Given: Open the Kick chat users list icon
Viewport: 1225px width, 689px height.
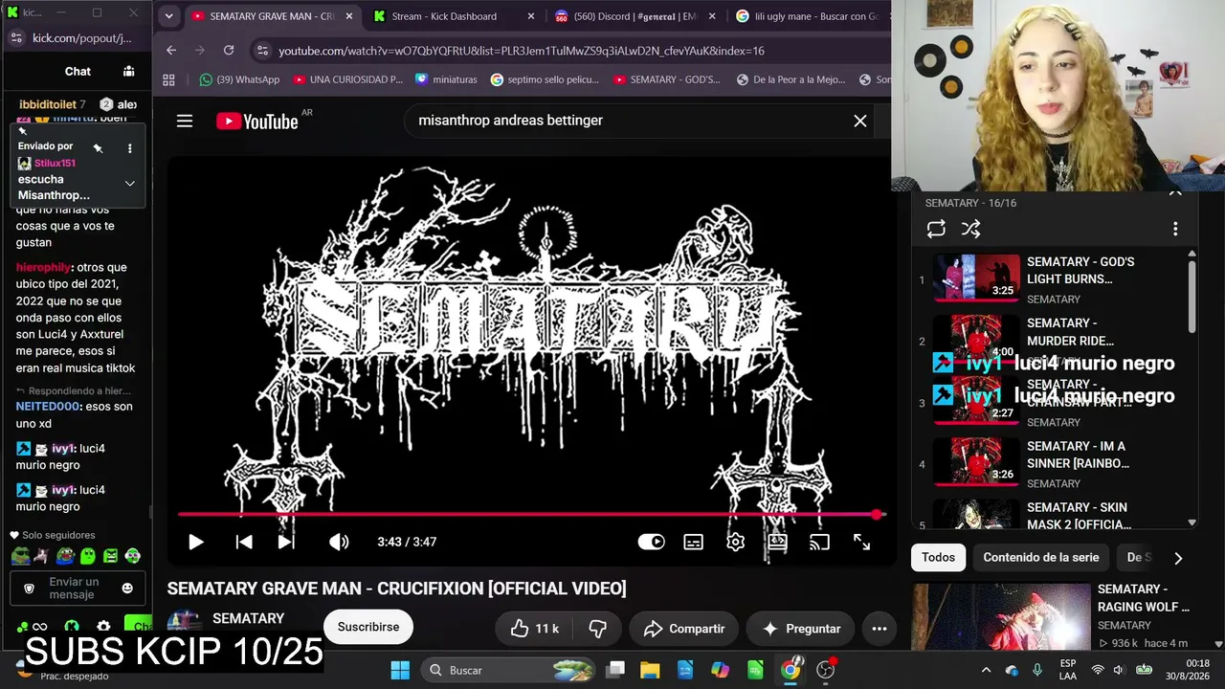Looking at the screenshot, I should click(x=128, y=71).
